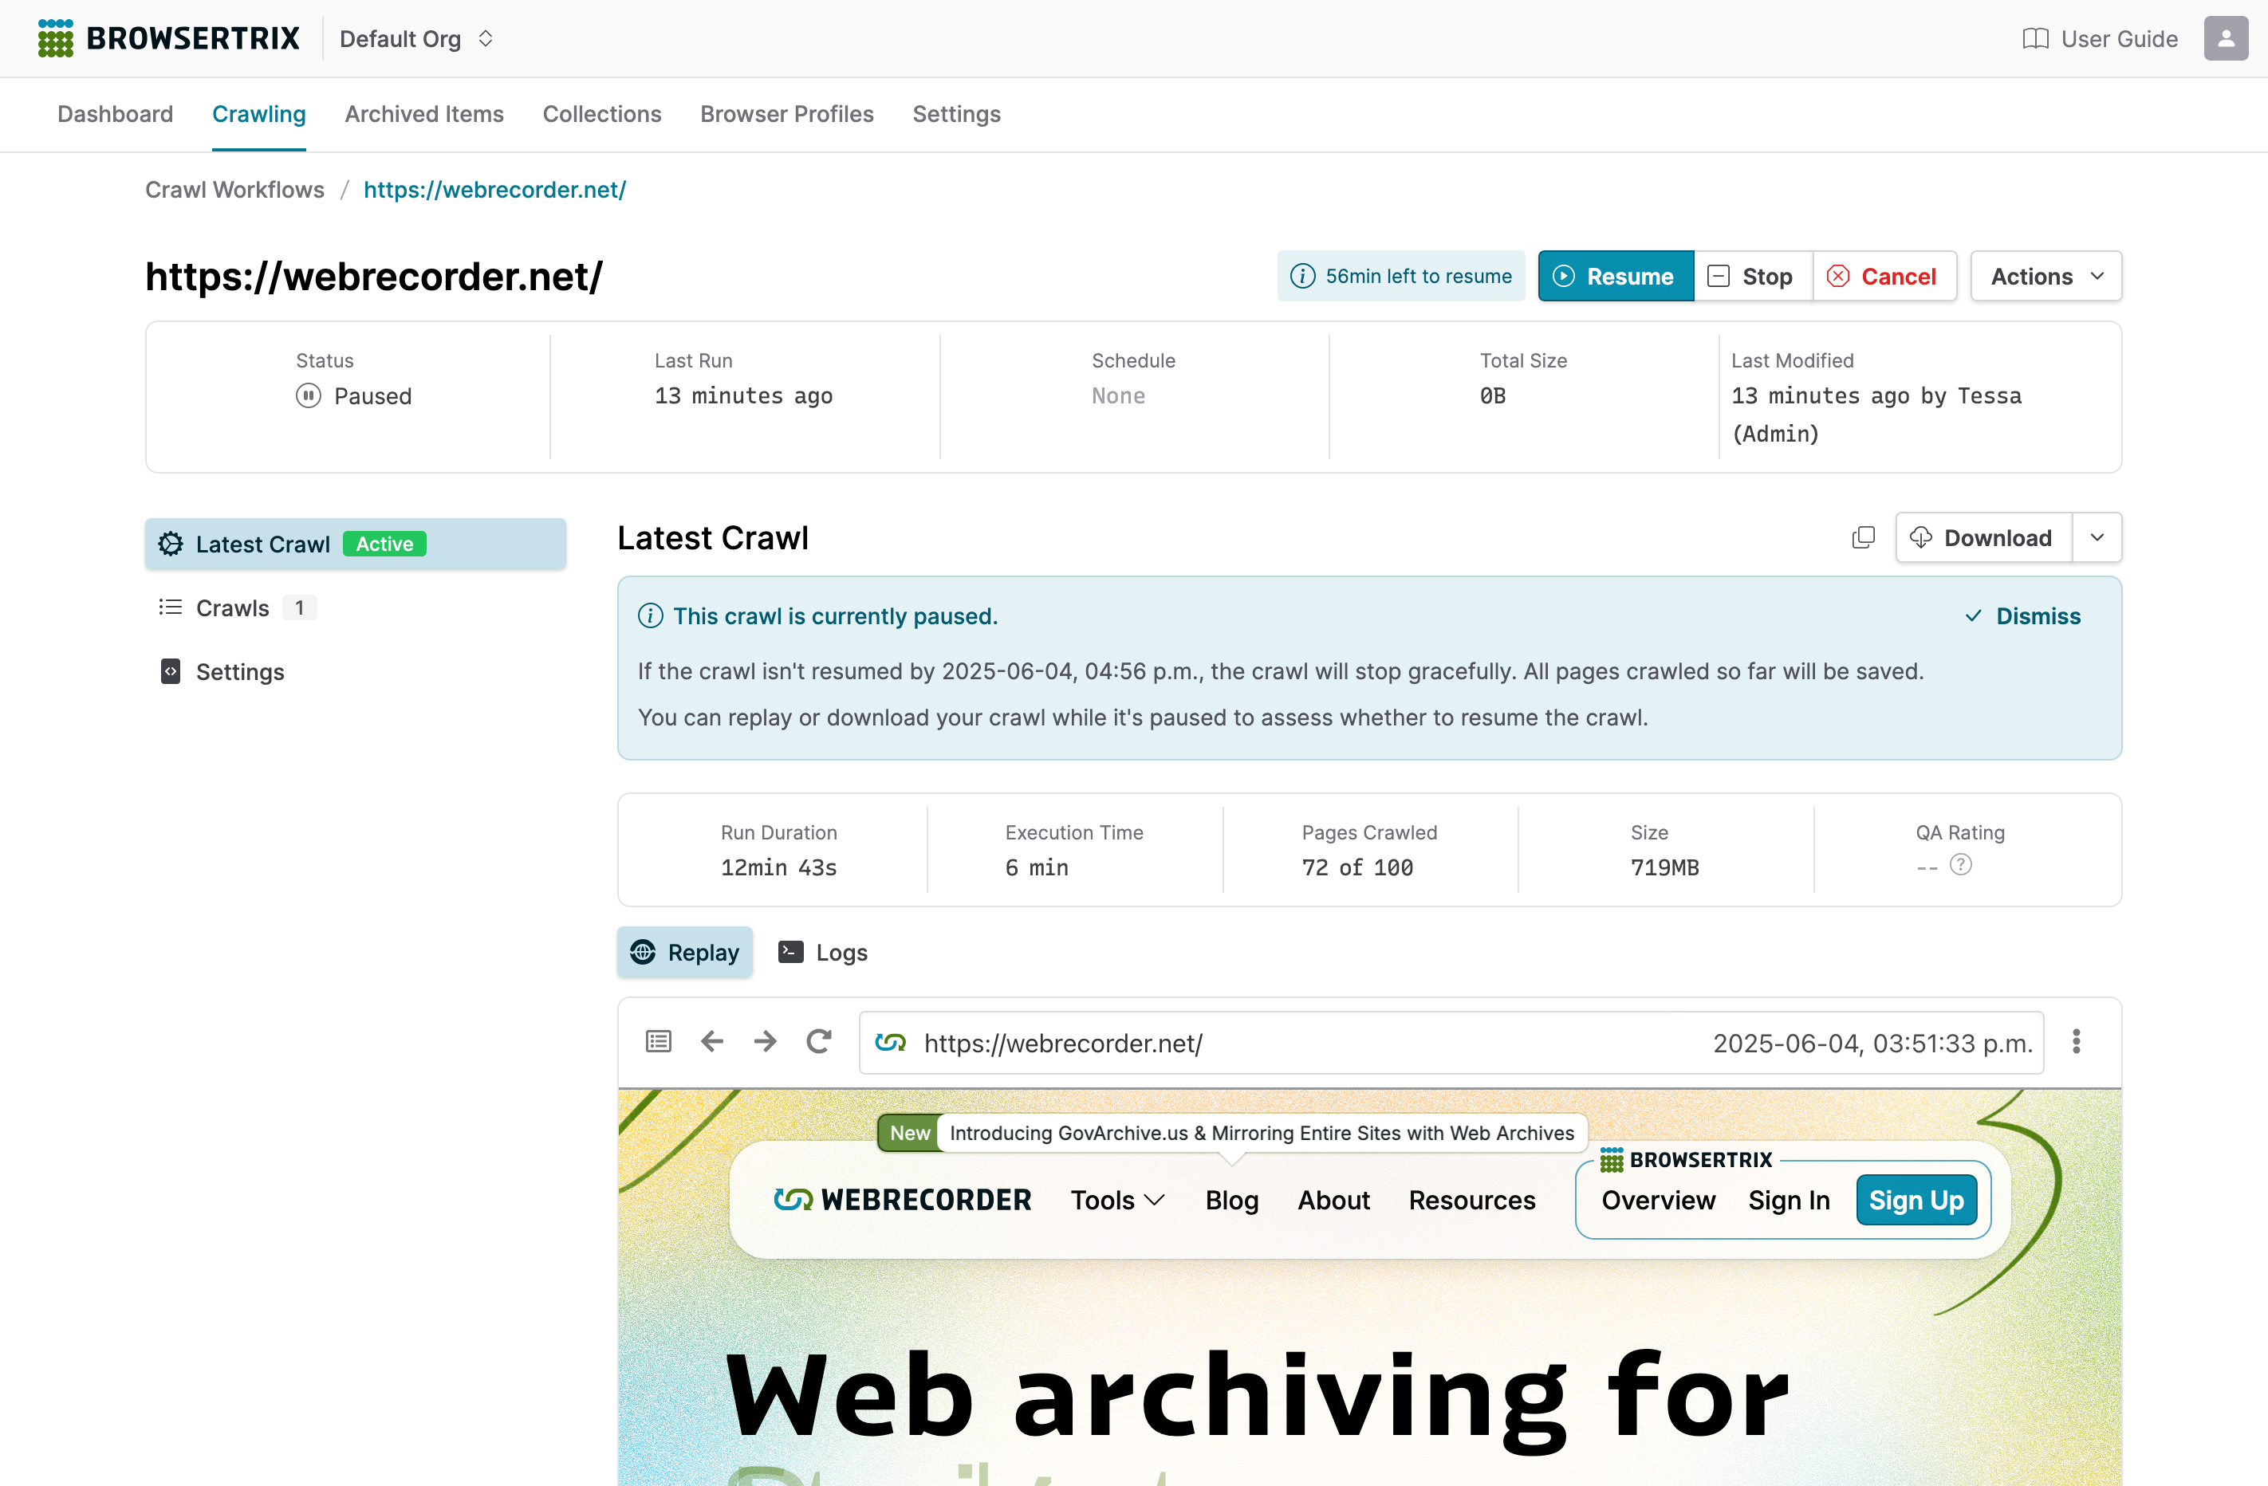The width and height of the screenshot is (2268, 1486).
Task: Click the Run Duration value 12min 43s
Action: 778,867
